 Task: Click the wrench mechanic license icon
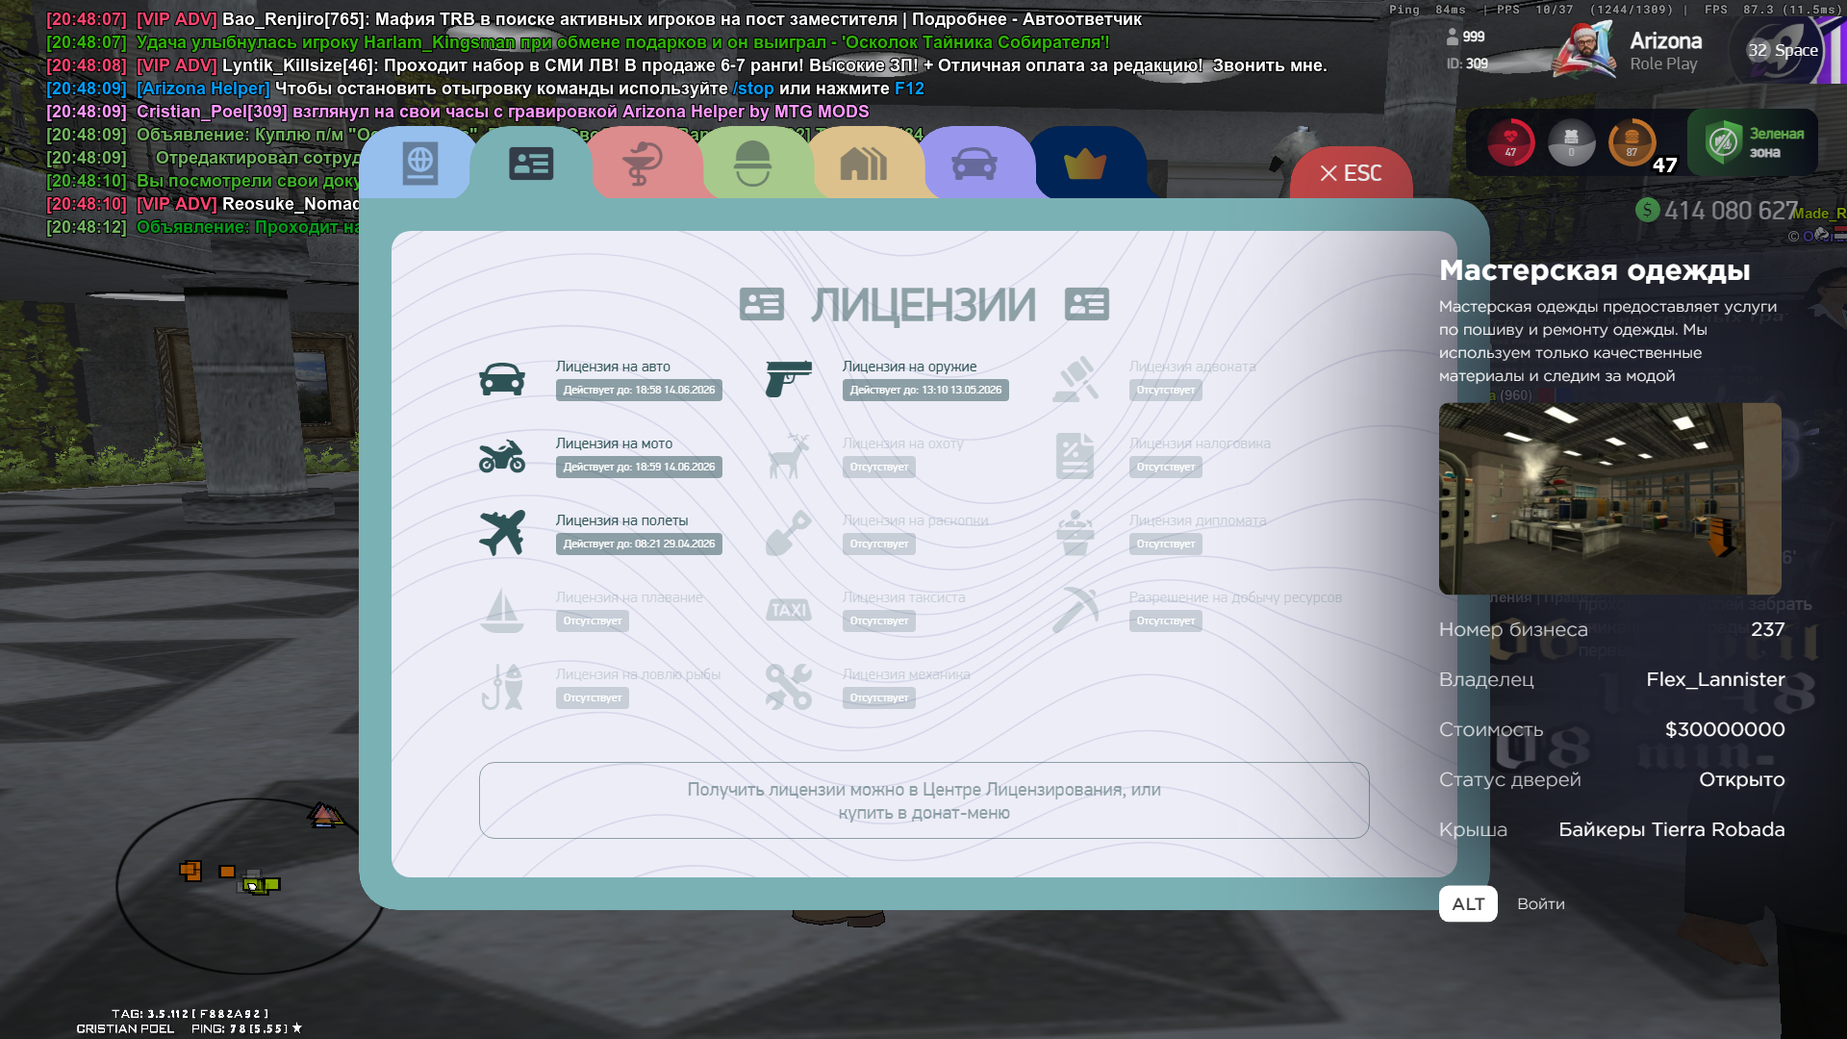pos(789,687)
